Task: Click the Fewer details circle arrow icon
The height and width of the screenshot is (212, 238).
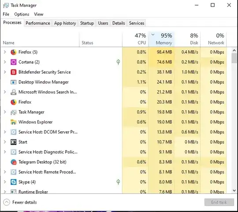Action: (7, 202)
